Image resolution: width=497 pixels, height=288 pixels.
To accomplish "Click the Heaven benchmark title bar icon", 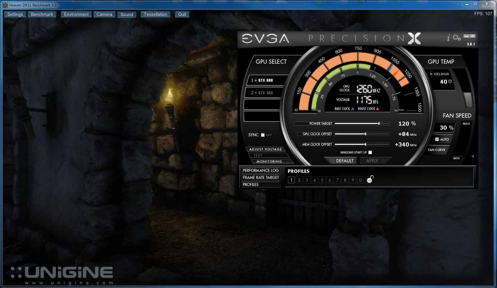I will point(5,5).
